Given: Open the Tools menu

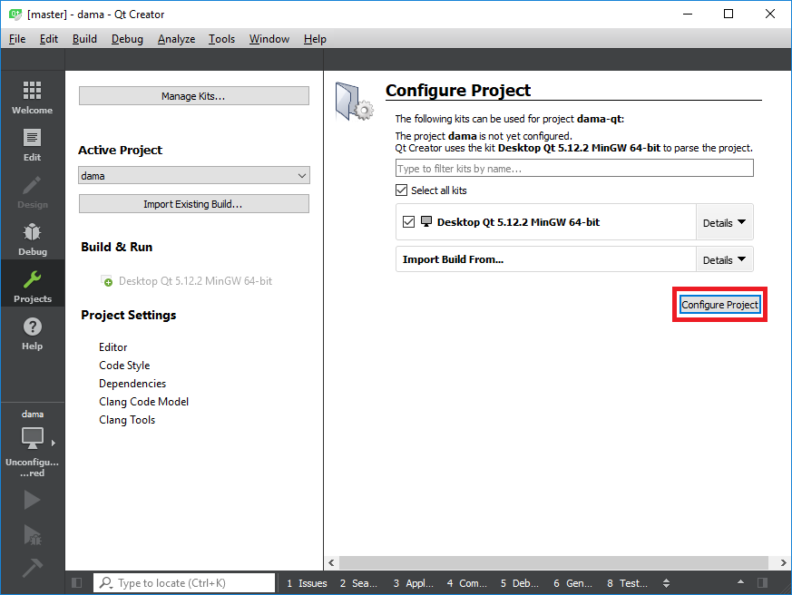Looking at the screenshot, I should click(221, 39).
